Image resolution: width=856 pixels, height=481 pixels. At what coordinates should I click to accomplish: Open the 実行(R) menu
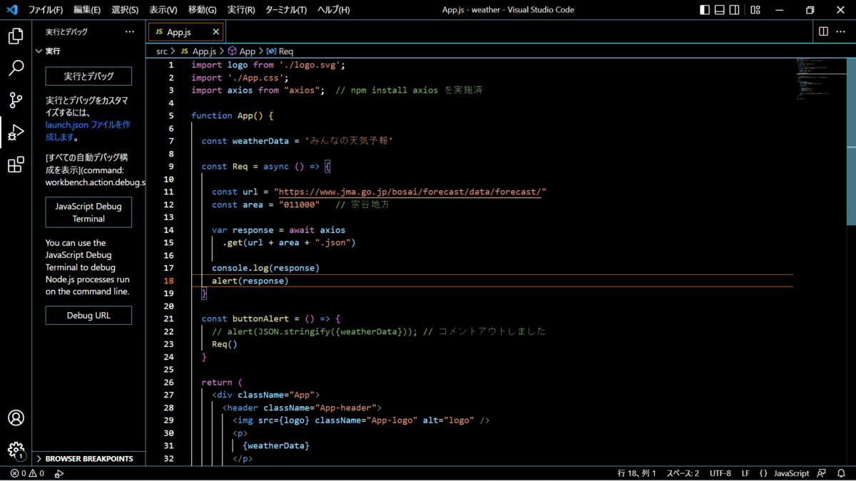point(241,10)
